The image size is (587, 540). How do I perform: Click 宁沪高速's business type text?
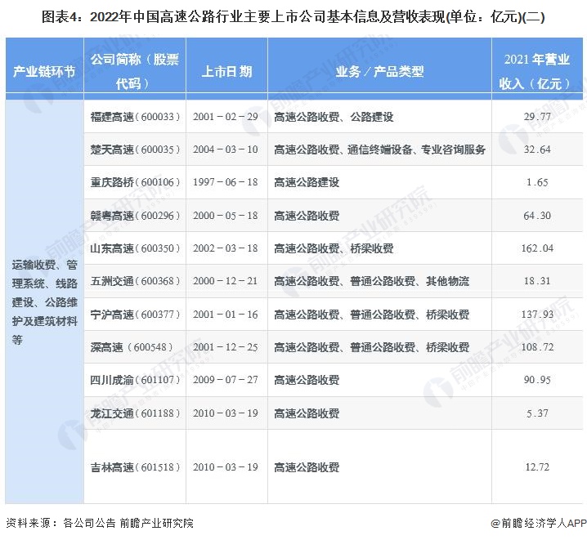click(371, 315)
